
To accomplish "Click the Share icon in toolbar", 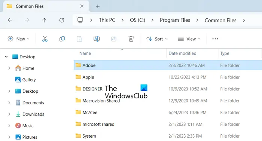I will (114, 39).
